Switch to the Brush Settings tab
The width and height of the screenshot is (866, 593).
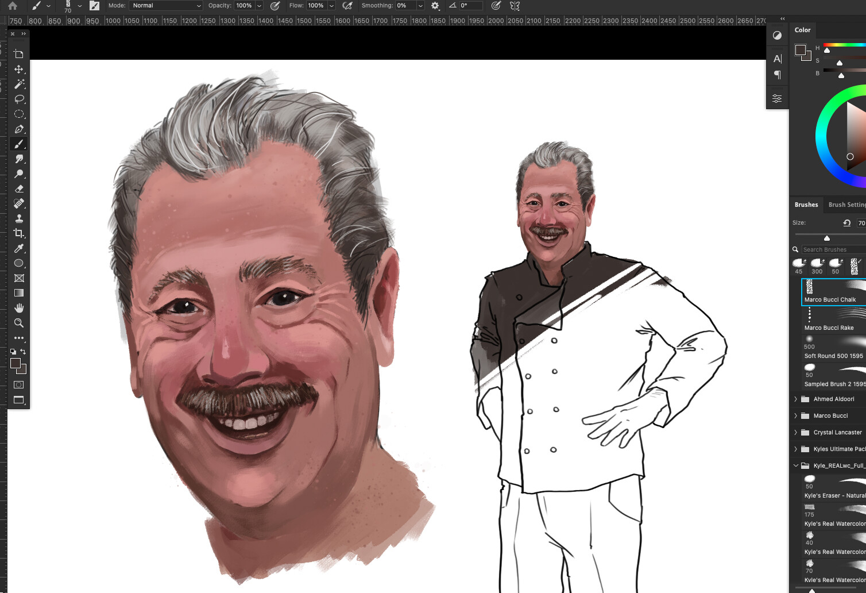point(848,205)
